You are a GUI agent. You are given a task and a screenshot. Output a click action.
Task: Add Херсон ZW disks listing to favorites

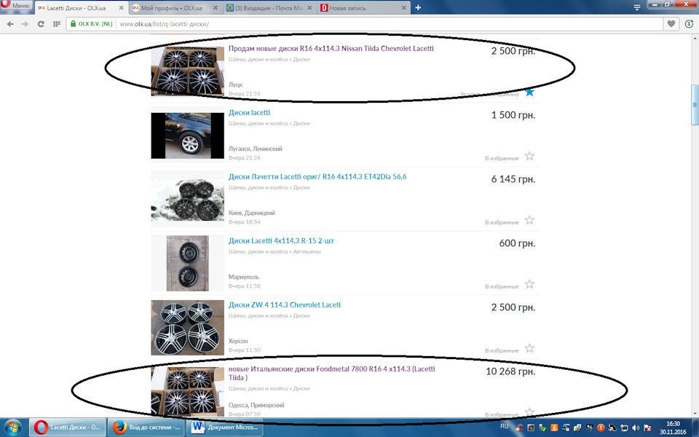click(x=529, y=349)
